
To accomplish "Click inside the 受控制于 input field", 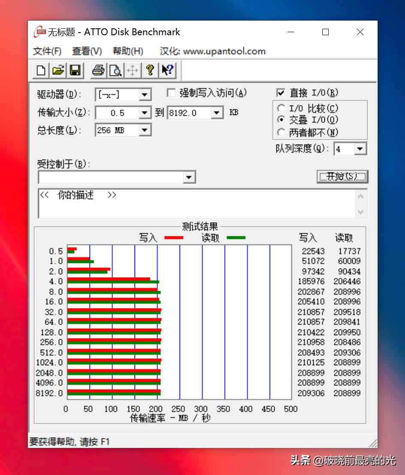I will [x=107, y=177].
